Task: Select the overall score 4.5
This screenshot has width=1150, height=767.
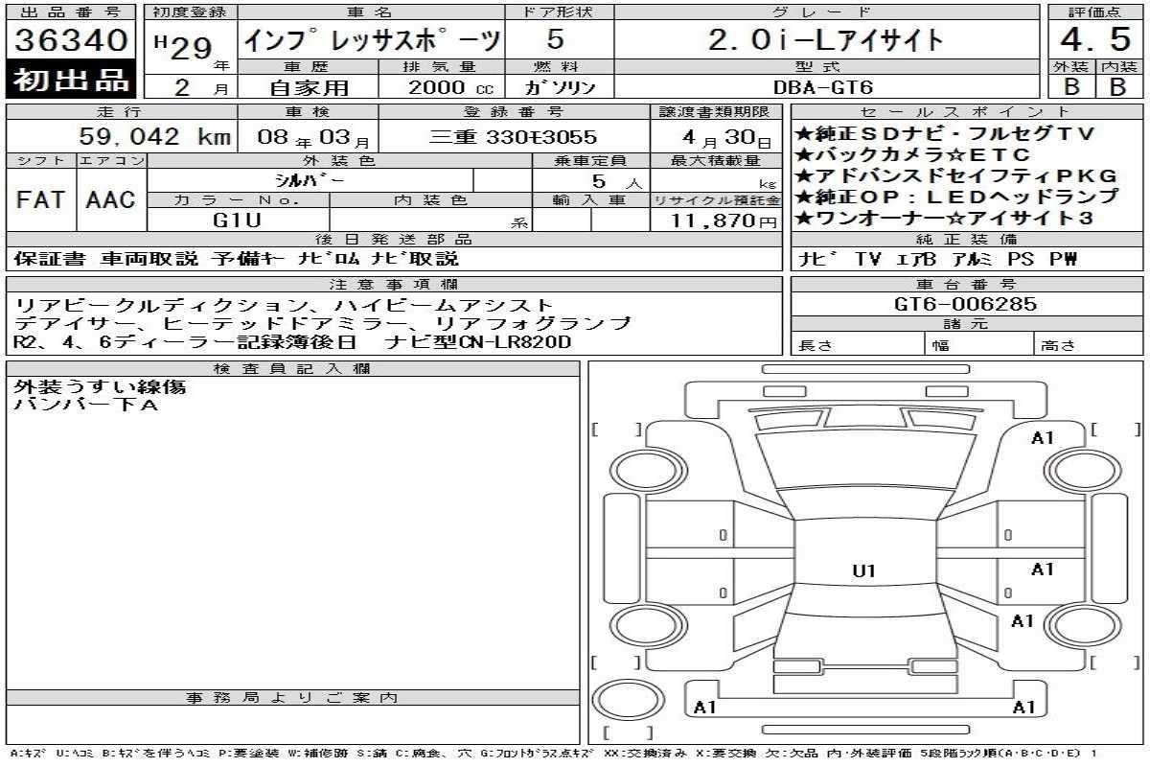Action: (1094, 40)
